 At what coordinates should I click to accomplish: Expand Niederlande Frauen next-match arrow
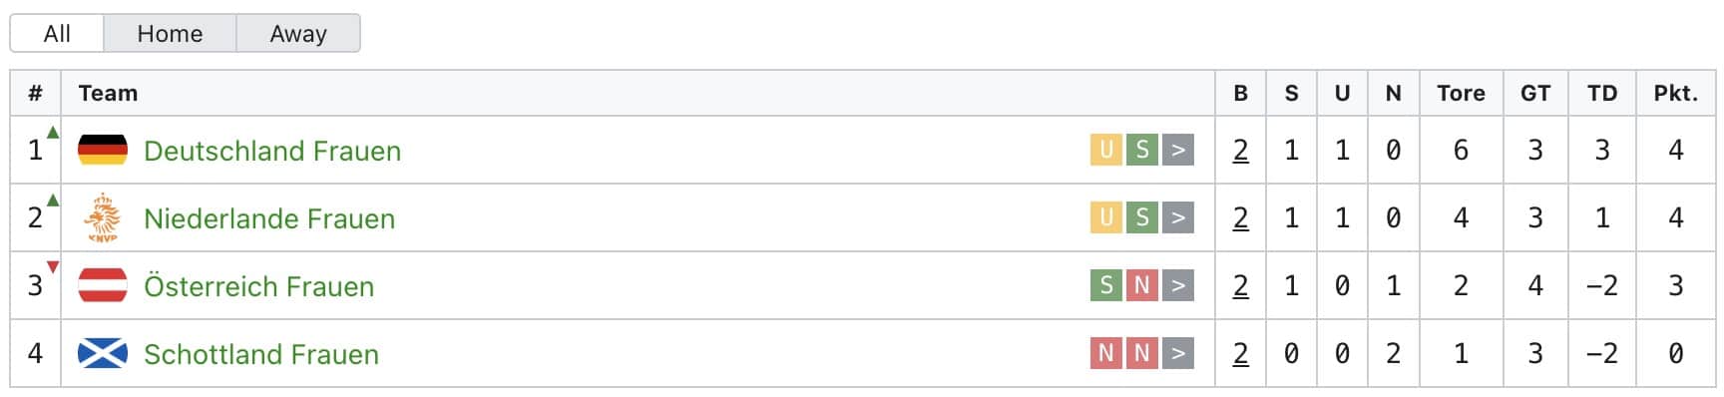click(x=1178, y=217)
